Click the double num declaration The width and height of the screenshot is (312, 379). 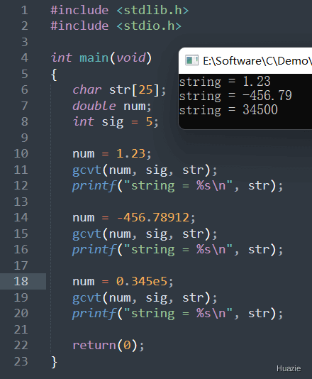click(x=112, y=106)
